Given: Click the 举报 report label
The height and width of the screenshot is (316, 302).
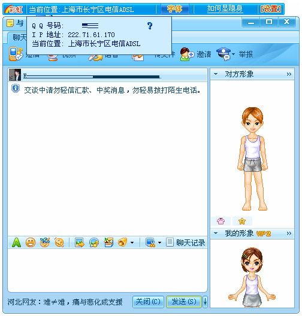Looking at the screenshot, I should coord(246,54).
